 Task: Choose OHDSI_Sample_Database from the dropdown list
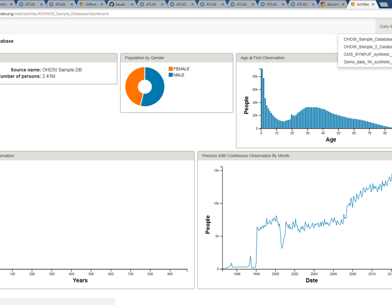[x=368, y=39]
